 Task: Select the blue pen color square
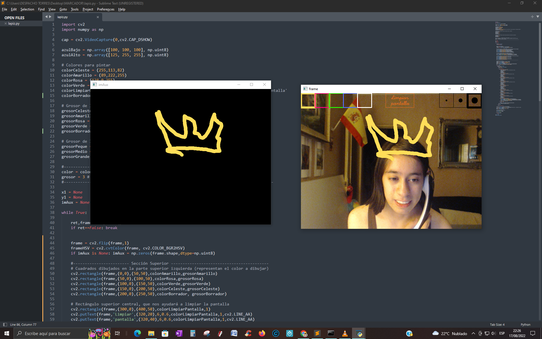(350, 101)
